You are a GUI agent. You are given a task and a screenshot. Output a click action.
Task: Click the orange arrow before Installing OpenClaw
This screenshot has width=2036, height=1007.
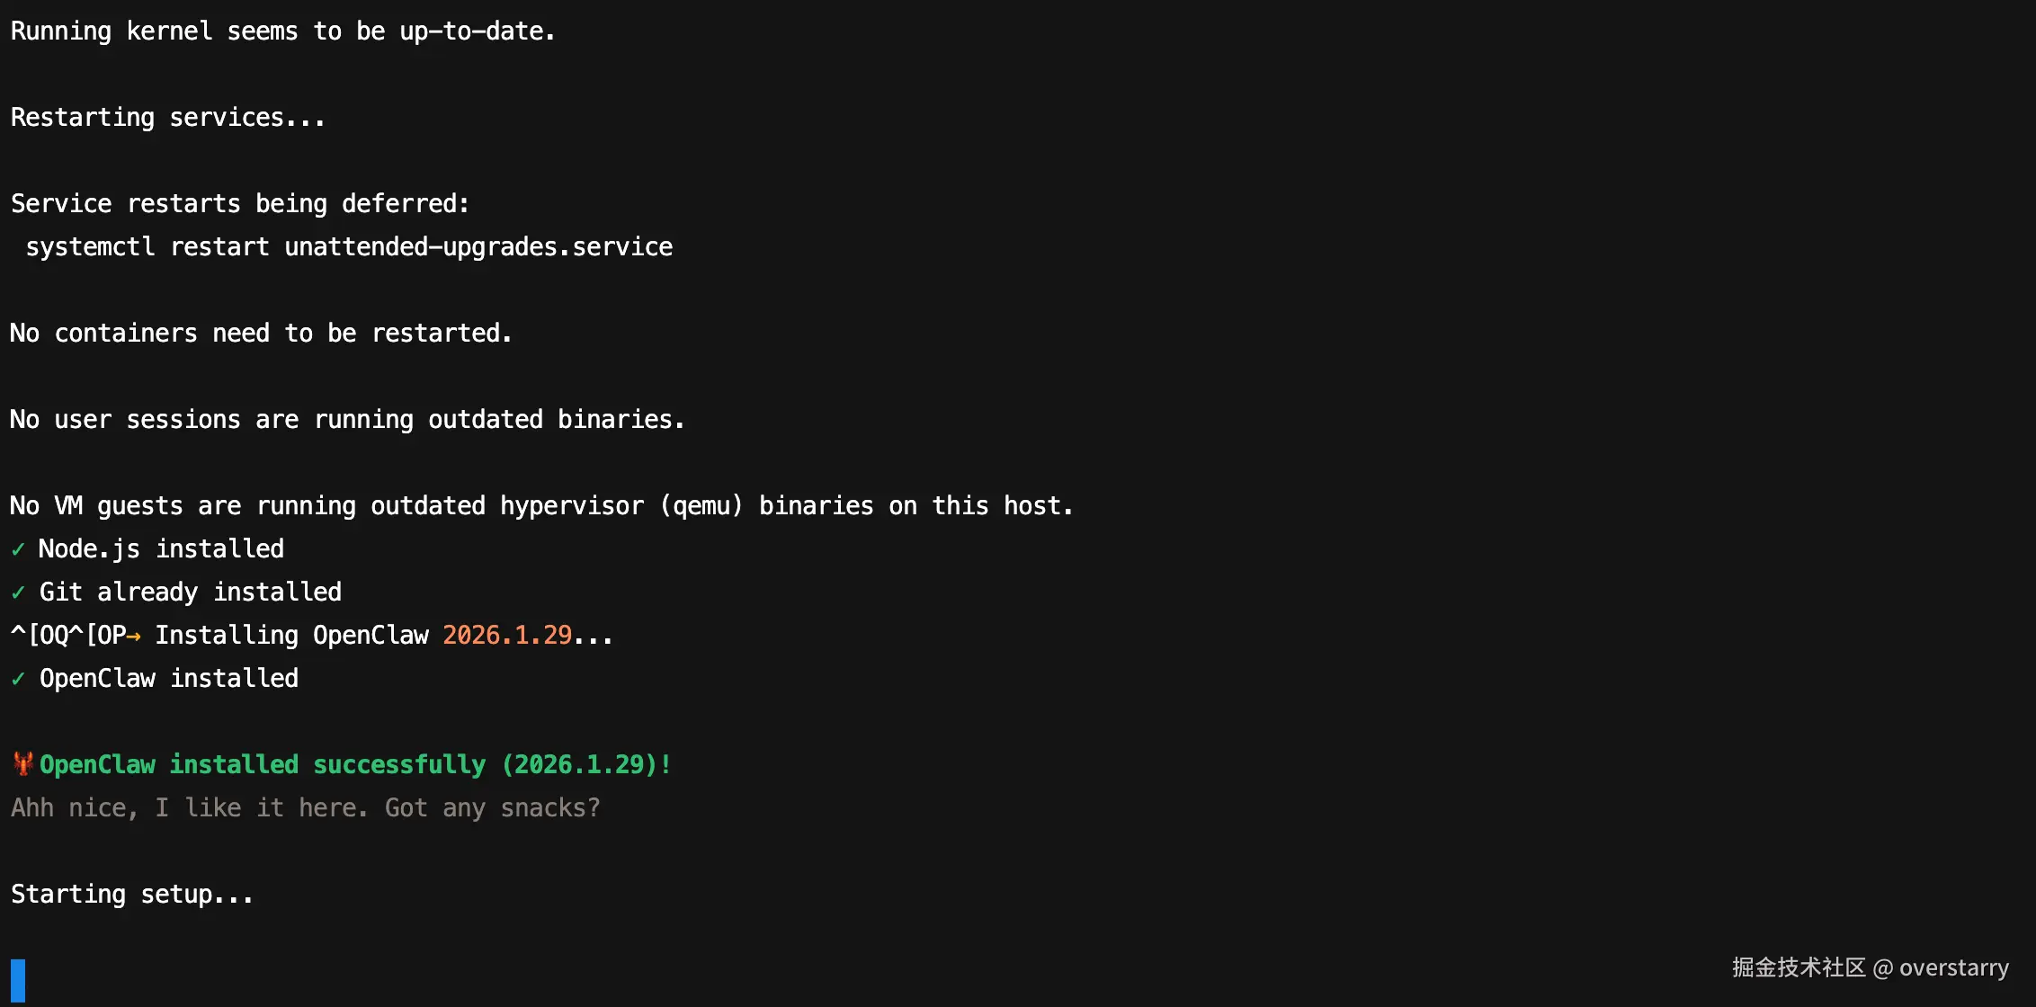tap(133, 636)
